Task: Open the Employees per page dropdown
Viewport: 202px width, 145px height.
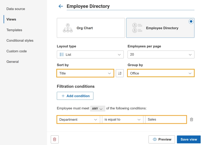Action: (x=161, y=55)
